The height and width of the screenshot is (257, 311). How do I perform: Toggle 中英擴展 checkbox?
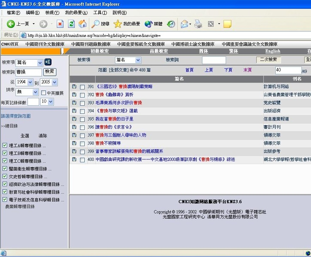tap(43, 93)
